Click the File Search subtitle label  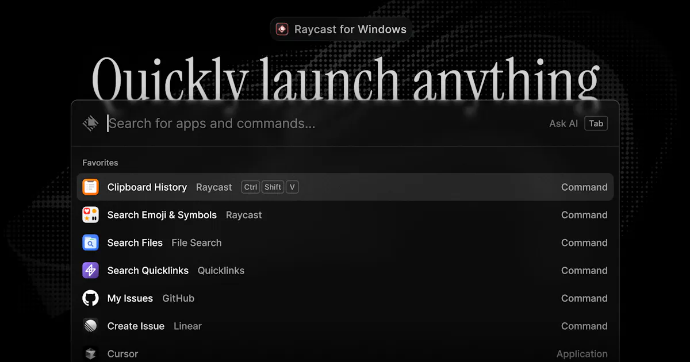click(197, 242)
